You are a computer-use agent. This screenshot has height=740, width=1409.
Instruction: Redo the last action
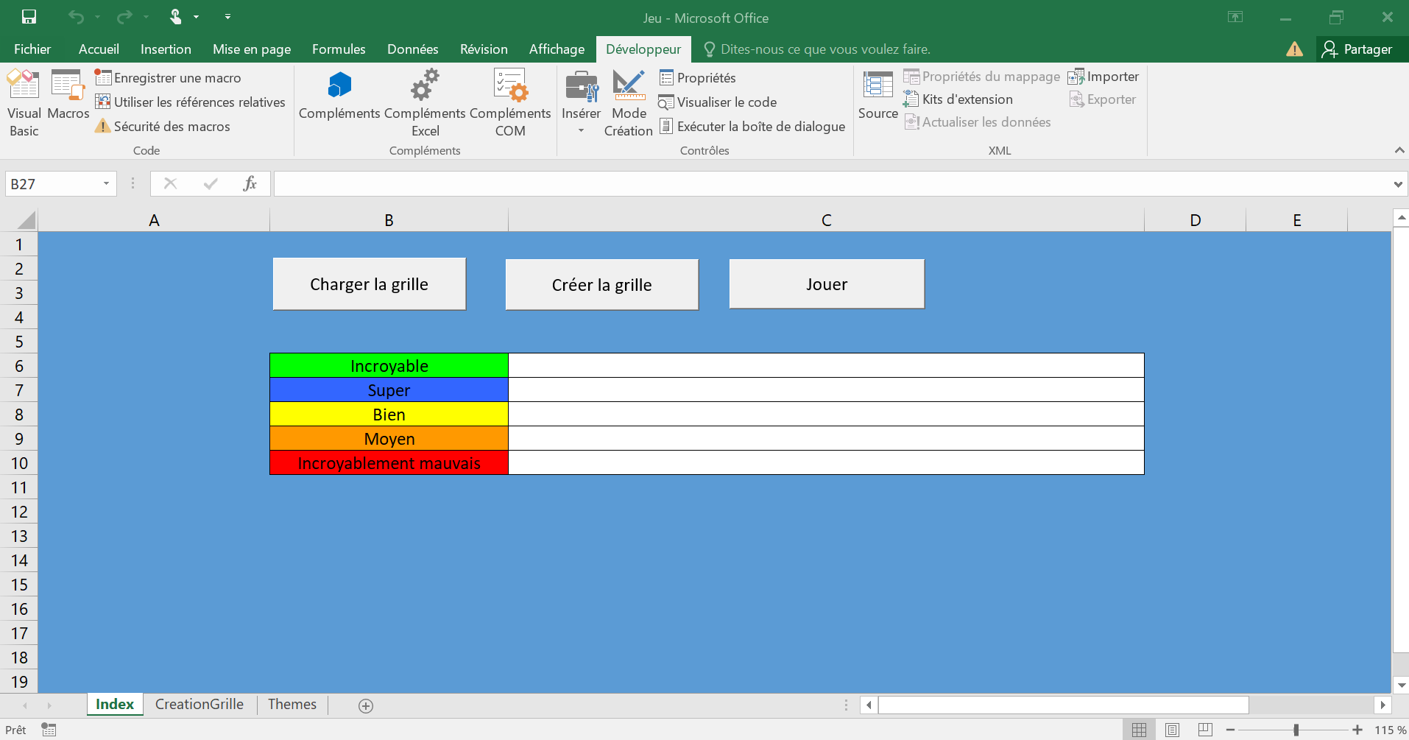tap(124, 17)
